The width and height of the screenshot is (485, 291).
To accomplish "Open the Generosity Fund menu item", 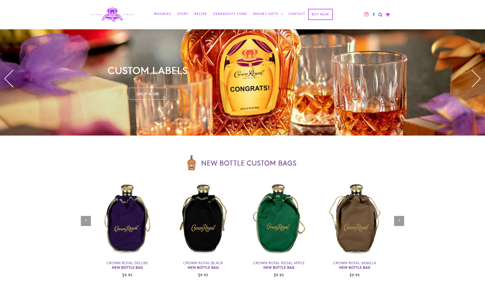I will [x=230, y=14].
